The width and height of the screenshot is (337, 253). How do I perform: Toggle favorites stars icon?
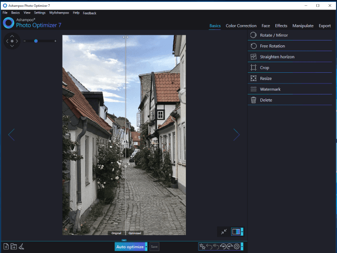[202, 246]
